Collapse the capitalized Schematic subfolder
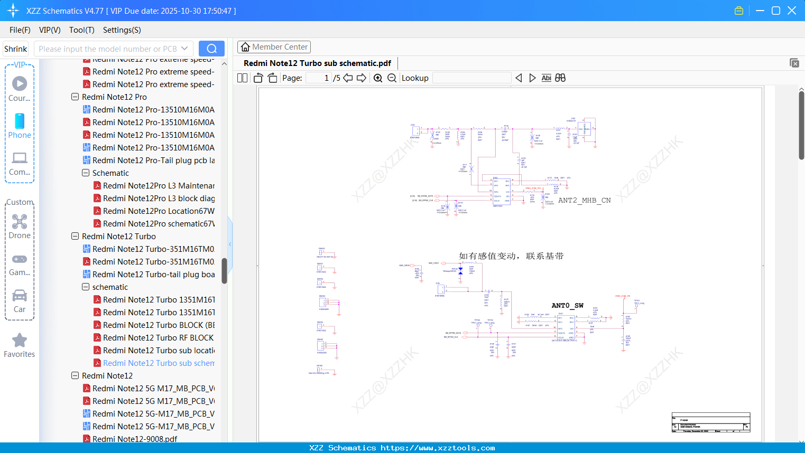Image resolution: width=805 pixels, height=453 pixels. [x=86, y=173]
